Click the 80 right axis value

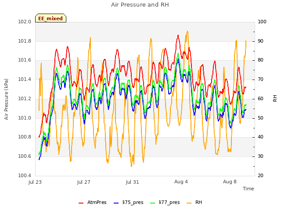point(260,60)
